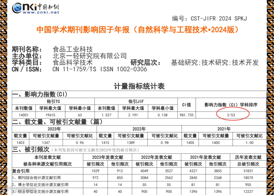Click the 中国知网 calligraphy logo text
Screen dimensions: 274x195
48,7
